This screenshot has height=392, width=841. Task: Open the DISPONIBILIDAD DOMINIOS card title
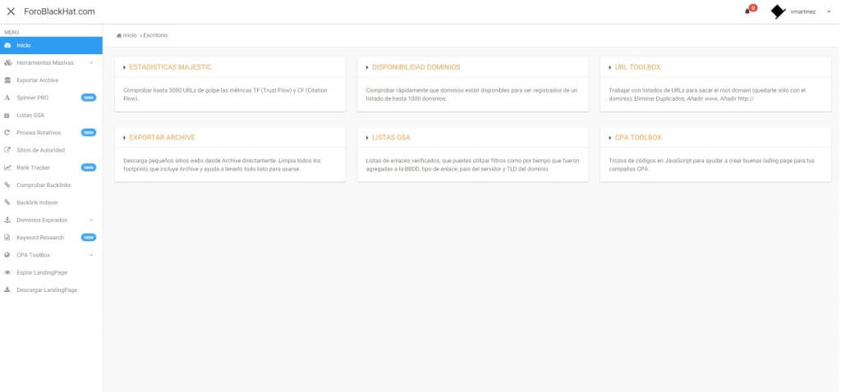(416, 67)
